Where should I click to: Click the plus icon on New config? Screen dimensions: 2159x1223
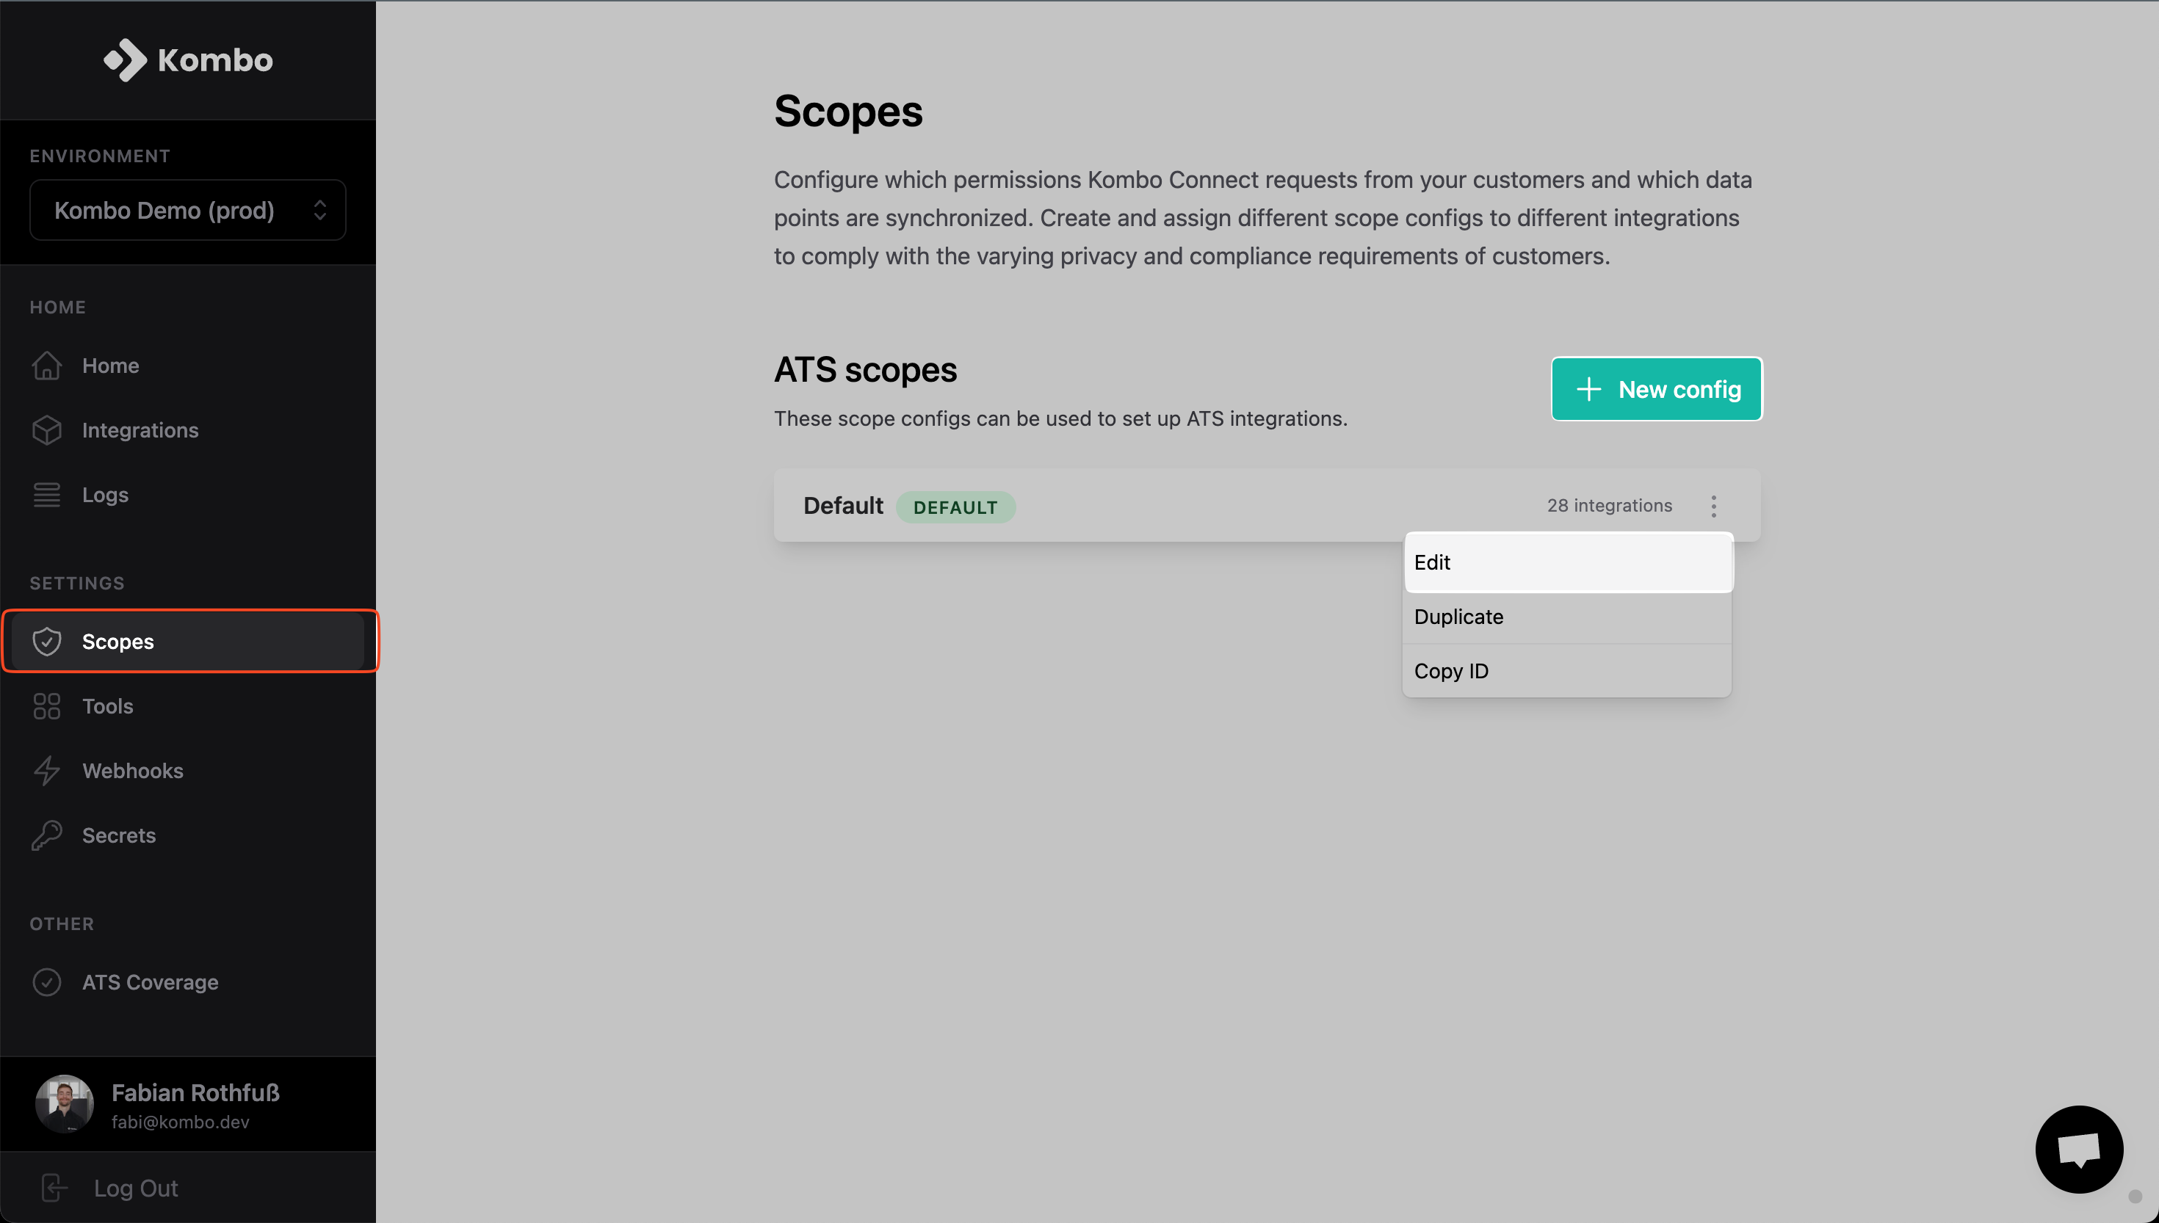pyautogui.click(x=1588, y=390)
